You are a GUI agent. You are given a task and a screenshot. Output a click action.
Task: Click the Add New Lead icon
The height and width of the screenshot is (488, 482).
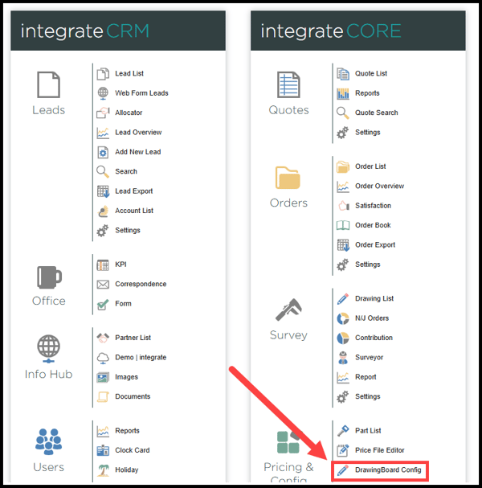[x=103, y=152]
